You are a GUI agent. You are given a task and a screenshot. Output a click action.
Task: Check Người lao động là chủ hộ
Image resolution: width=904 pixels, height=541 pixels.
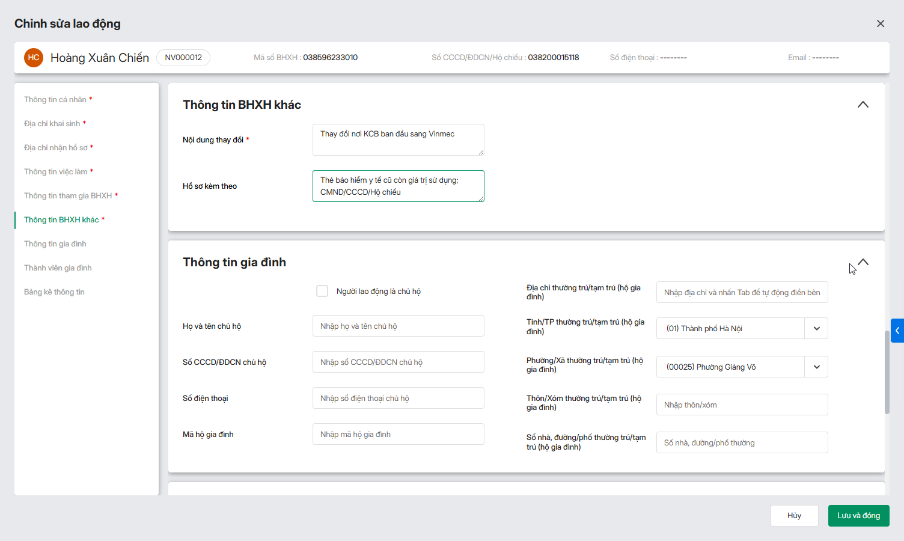(322, 291)
